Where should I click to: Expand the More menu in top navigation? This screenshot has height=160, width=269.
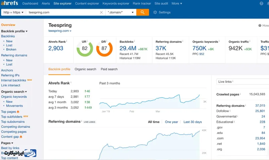(177, 3)
